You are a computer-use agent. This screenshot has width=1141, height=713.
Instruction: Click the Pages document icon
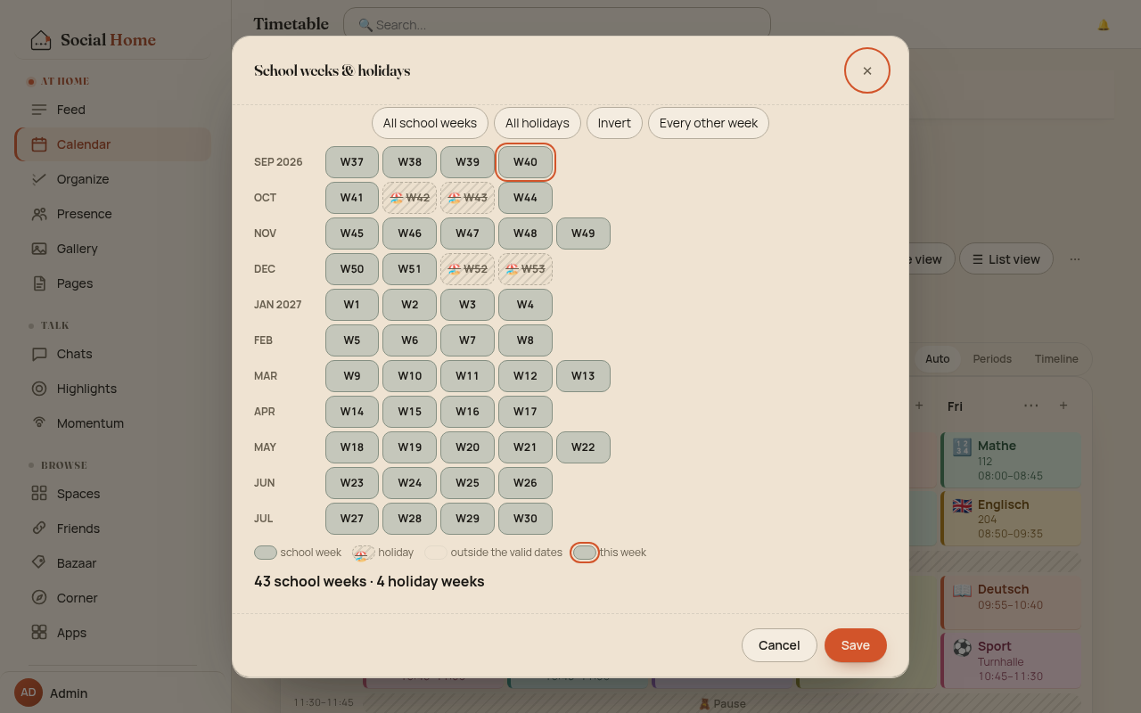39,283
